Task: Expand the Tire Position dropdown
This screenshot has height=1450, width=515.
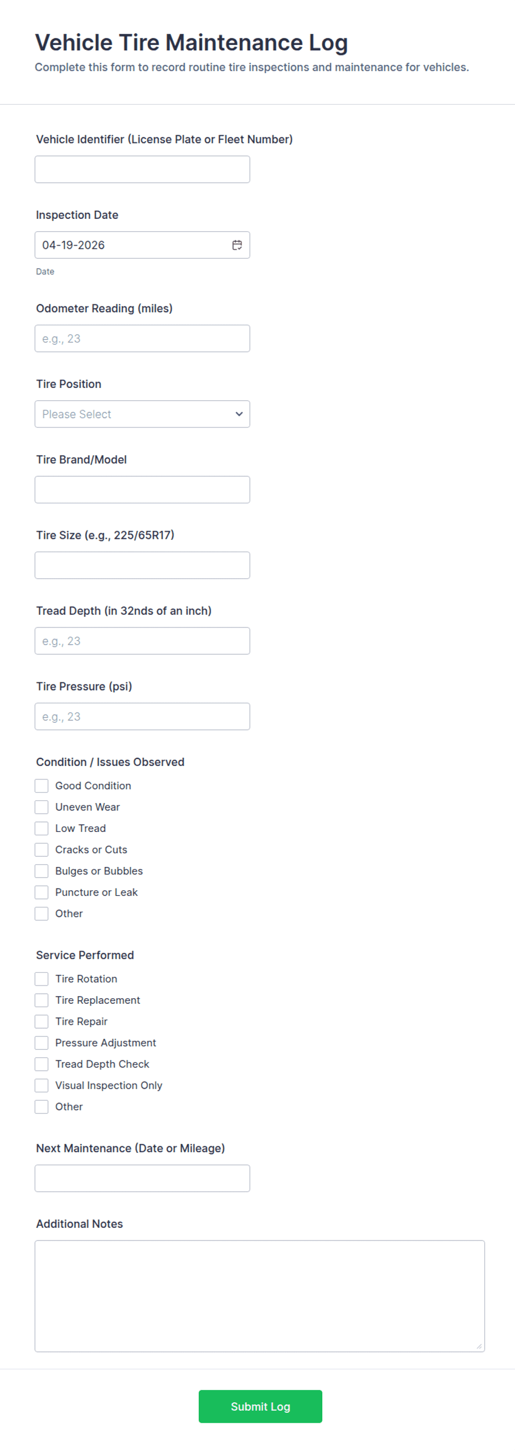Action: 142,413
